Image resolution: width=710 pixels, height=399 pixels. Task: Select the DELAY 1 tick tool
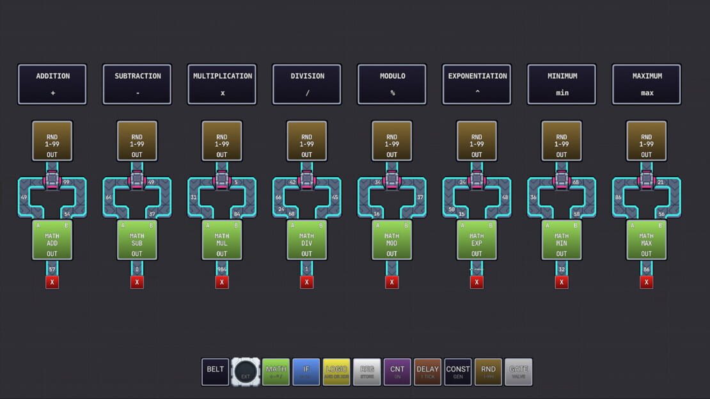(x=427, y=372)
